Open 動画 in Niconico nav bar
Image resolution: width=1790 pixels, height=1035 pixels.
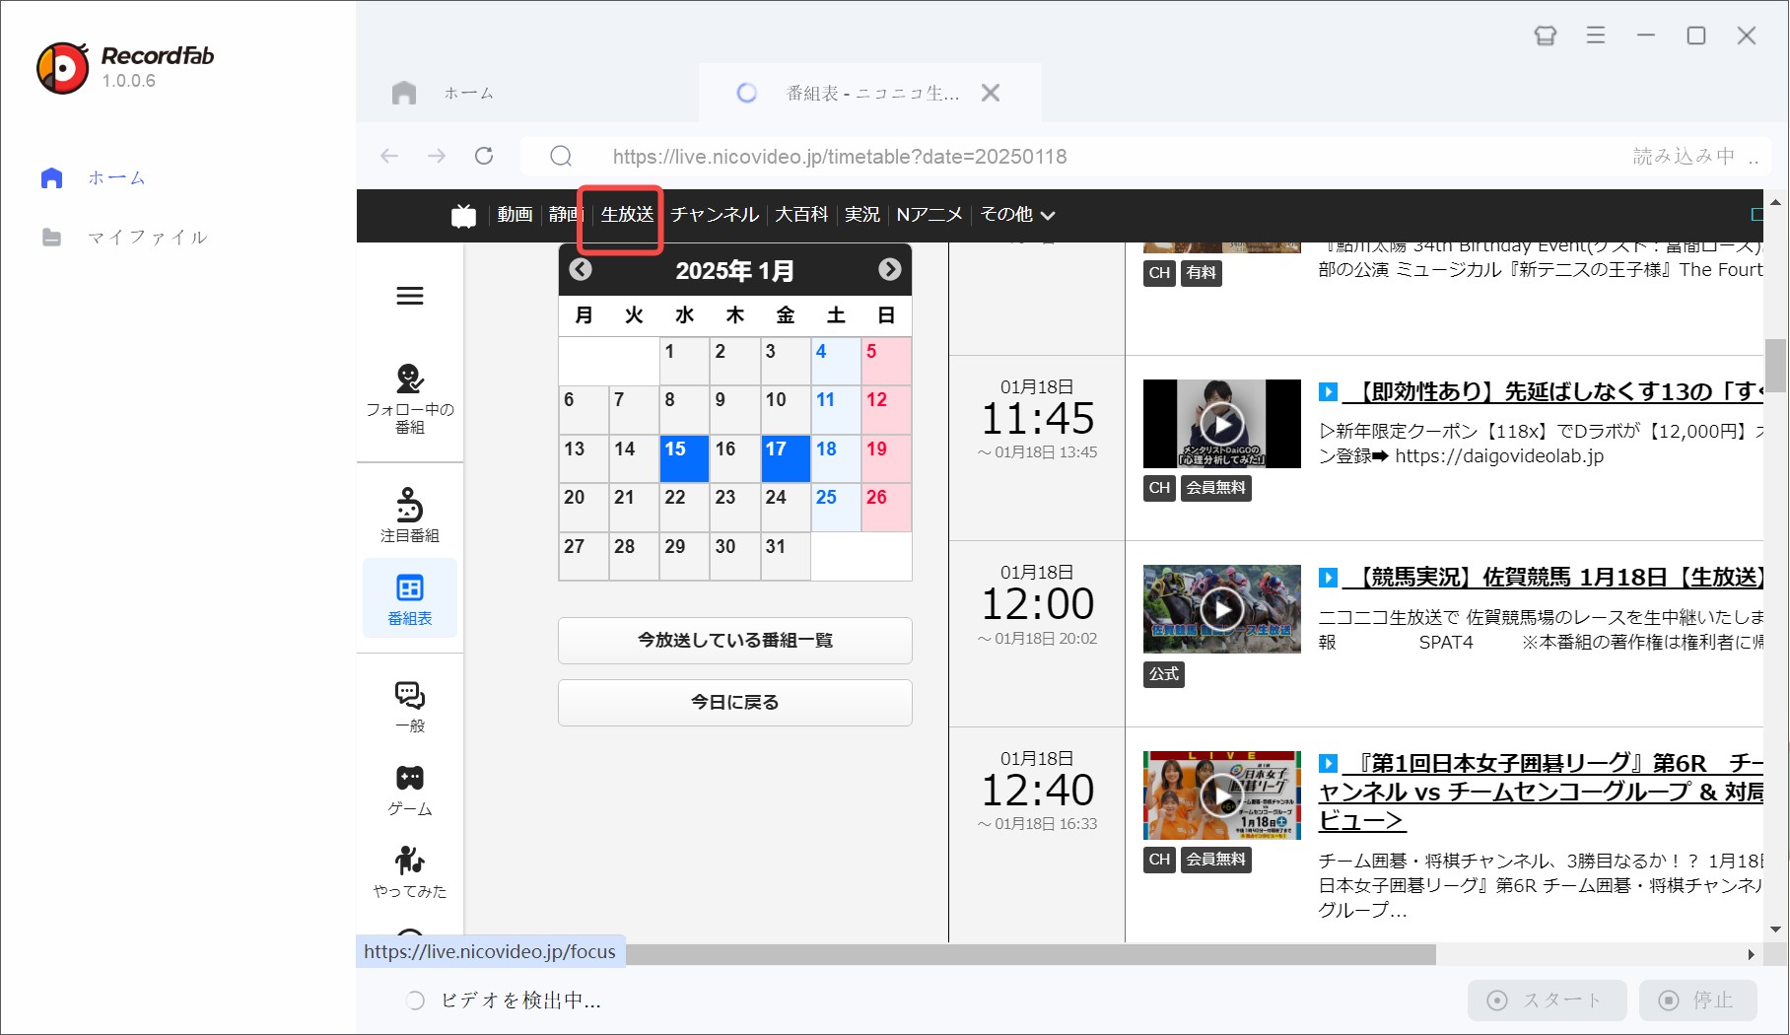[515, 214]
